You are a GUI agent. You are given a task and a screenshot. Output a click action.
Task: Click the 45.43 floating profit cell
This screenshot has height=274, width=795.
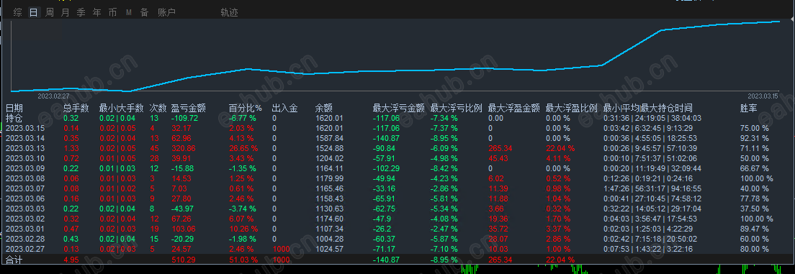498,158
